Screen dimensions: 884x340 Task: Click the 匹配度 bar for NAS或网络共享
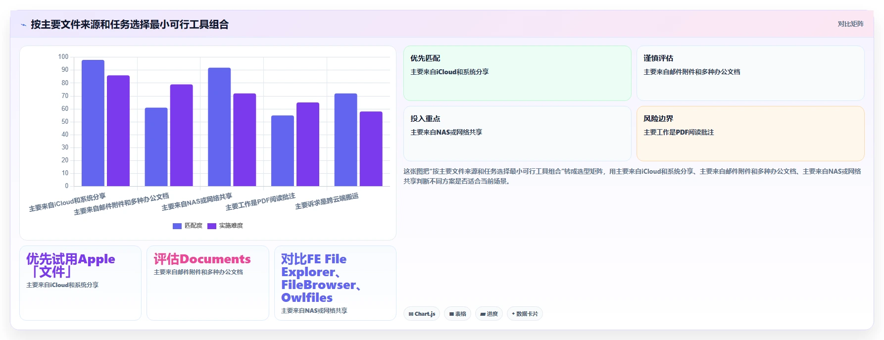tap(219, 127)
